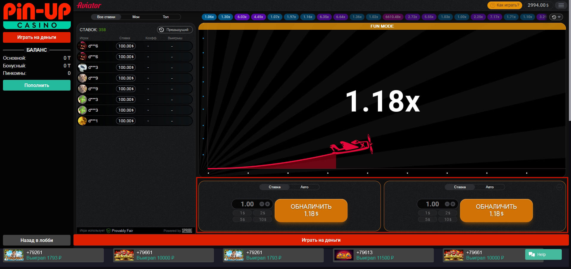This screenshot has width=571, height=269.
Task: Expand the round history dropdown
Action: (556, 17)
